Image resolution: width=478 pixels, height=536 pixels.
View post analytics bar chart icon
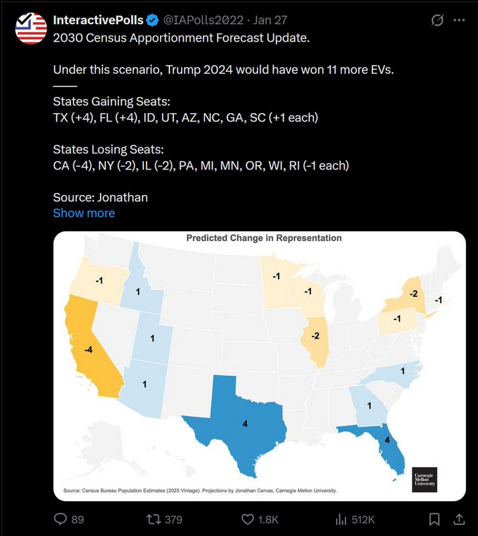pos(341,519)
